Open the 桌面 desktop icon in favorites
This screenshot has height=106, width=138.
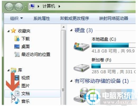pyautogui.click(x=17, y=46)
